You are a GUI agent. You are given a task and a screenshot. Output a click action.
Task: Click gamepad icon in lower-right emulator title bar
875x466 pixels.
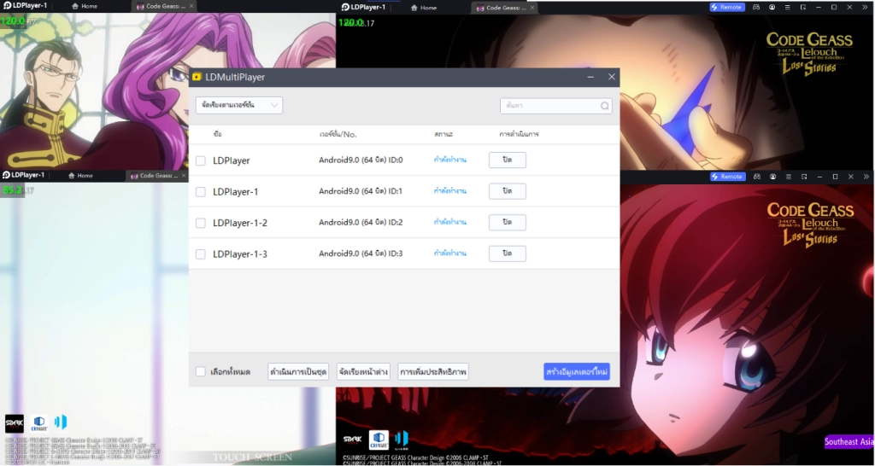(757, 177)
